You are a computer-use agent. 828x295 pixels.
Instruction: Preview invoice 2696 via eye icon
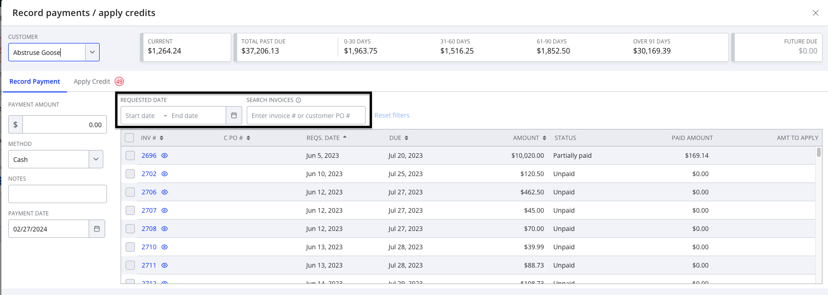165,156
